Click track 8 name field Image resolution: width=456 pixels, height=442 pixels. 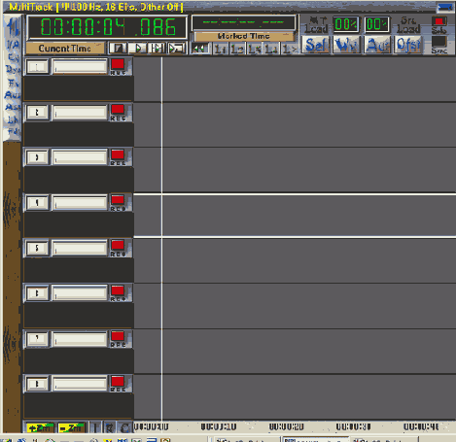(80, 384)
